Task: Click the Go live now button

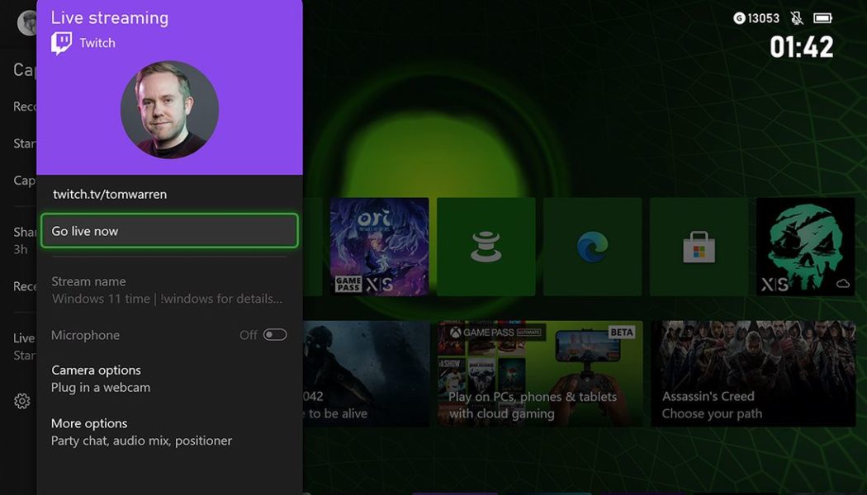Action: point(168,231)
